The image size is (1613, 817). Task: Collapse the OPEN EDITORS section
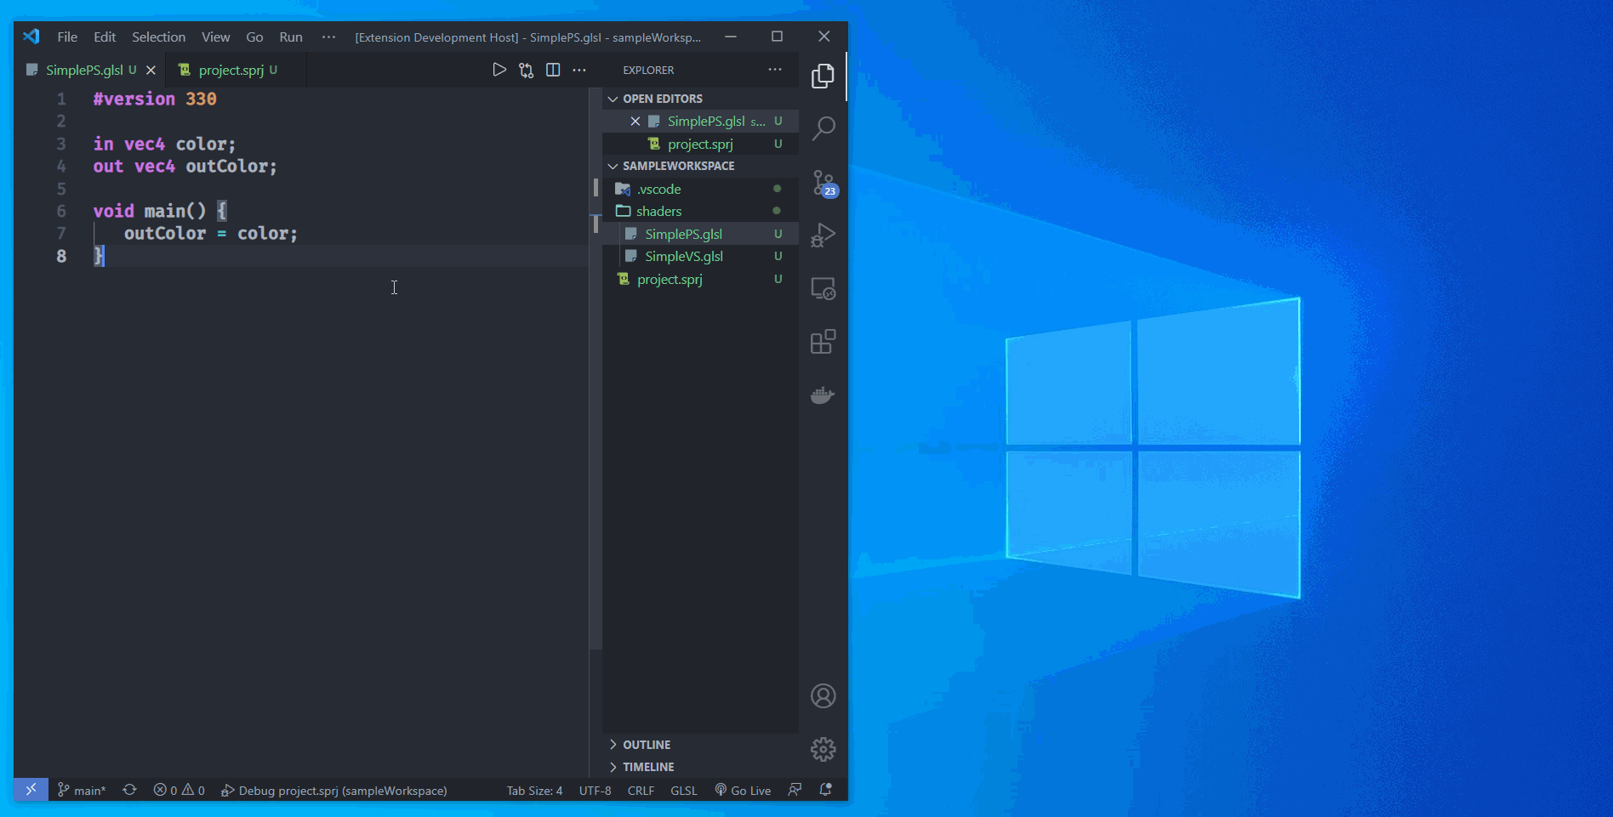(x=613, y=99)
